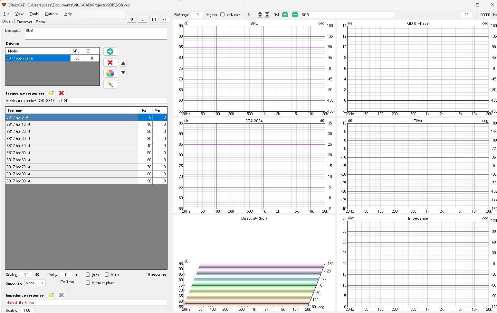Open the Options menu
The height and width of the screenshot is (313, 497).
pos(52,14)
